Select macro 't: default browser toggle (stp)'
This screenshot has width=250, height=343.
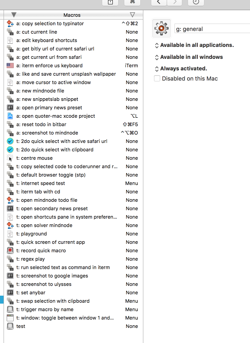pyautogui.click(x=73, y=175)
